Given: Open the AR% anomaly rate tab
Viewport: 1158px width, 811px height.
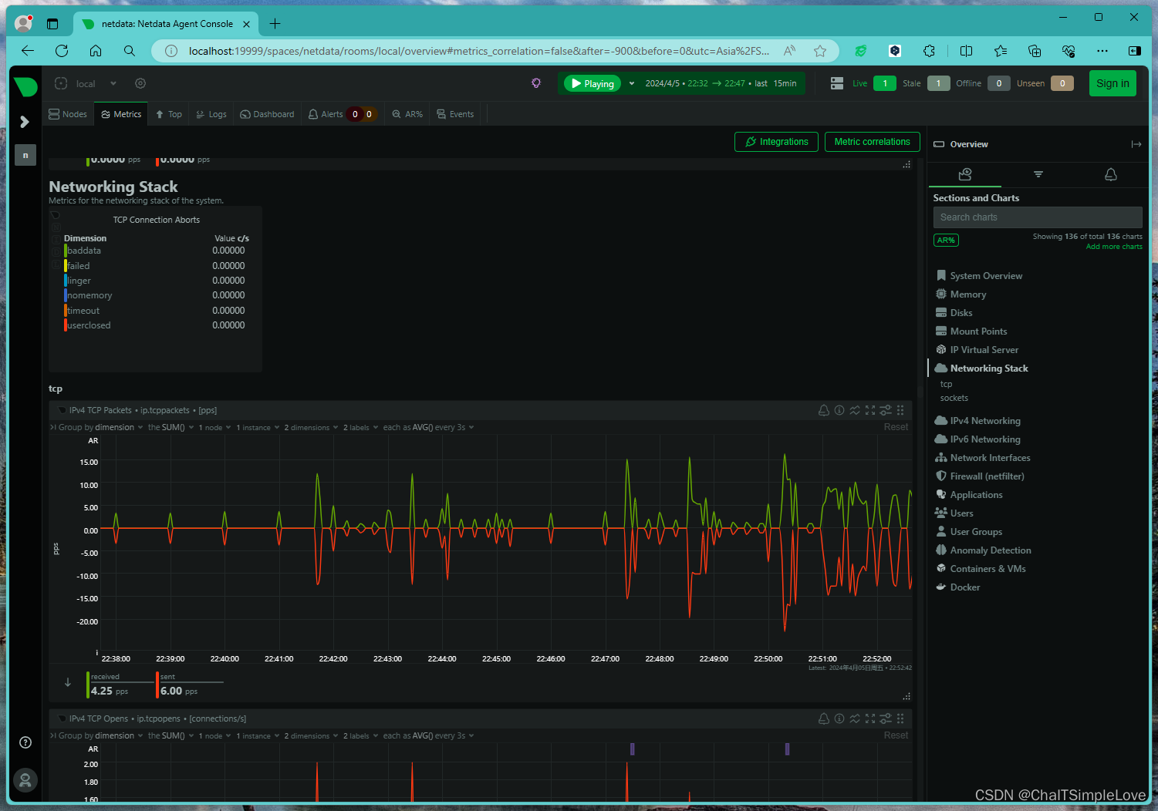Looking at the screenshot, I should click(407, 114).
